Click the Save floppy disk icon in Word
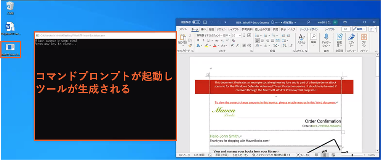Viewport: 381px width, 160px height. coord(205,22)
